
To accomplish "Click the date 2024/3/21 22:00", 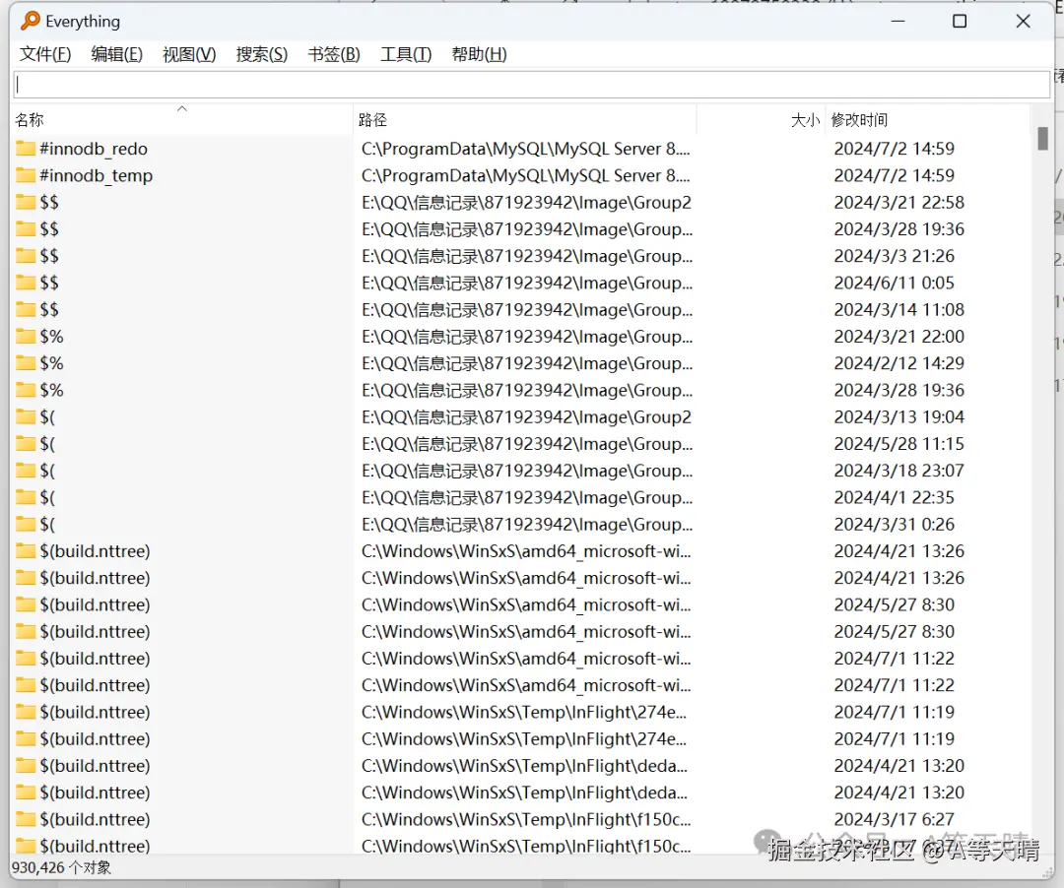I will pos(899,337).
